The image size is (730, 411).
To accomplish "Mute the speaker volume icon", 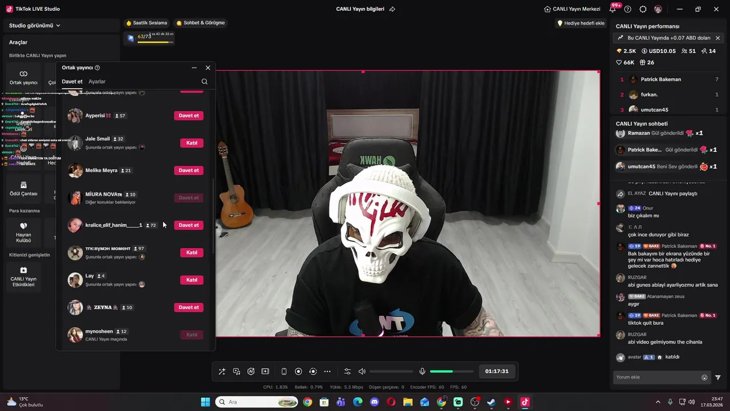I will pyautogui.click(x=362, y=372).
